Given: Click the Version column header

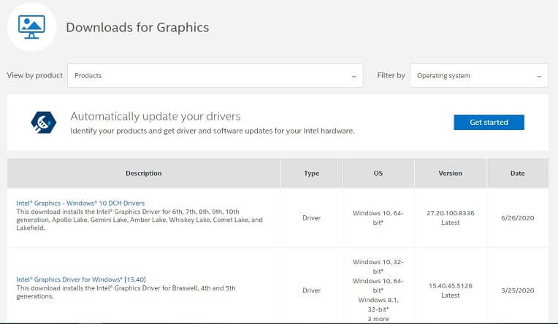Looking at the screenshot, I should (450, 173).
